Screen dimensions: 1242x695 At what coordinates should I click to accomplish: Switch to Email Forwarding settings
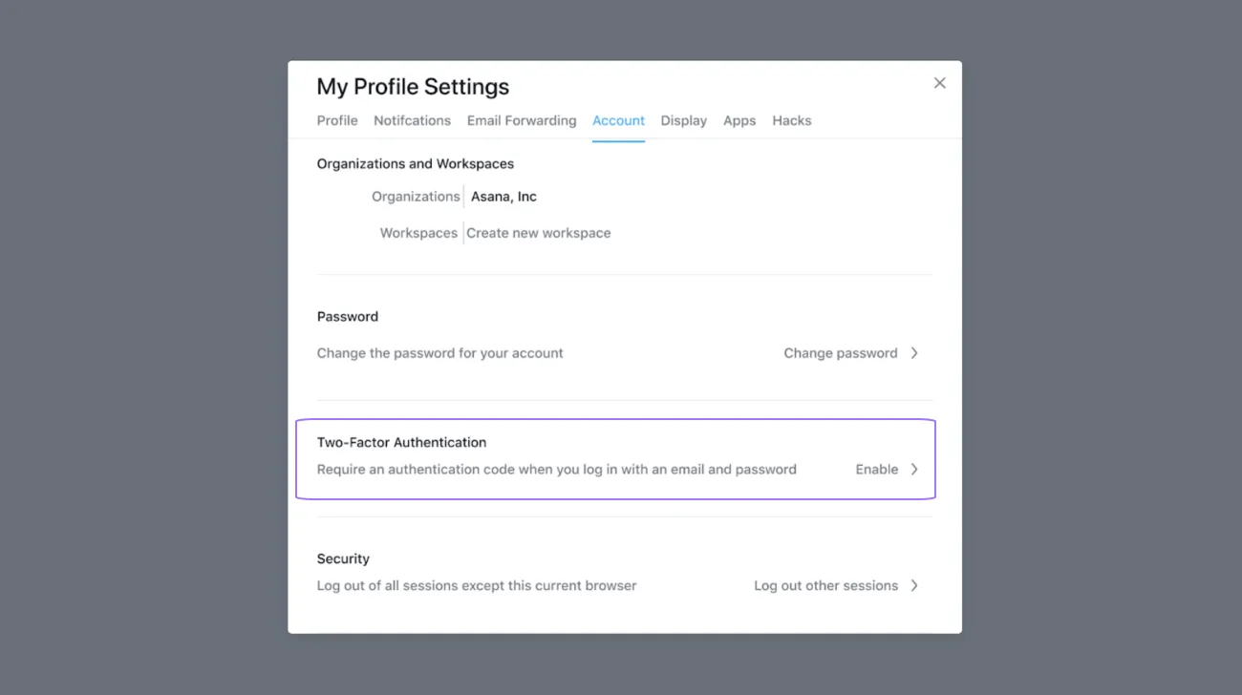click(521, 120)
